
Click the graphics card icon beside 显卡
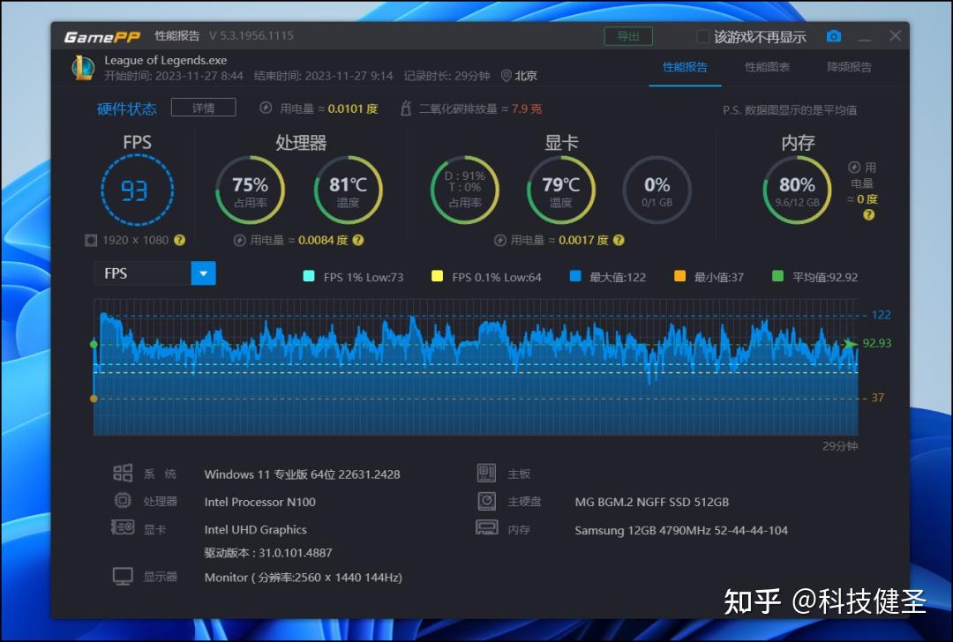123,527
